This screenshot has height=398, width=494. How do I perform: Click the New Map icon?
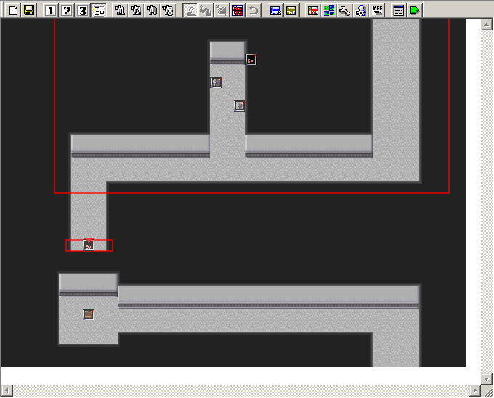(x=13, y=10)
